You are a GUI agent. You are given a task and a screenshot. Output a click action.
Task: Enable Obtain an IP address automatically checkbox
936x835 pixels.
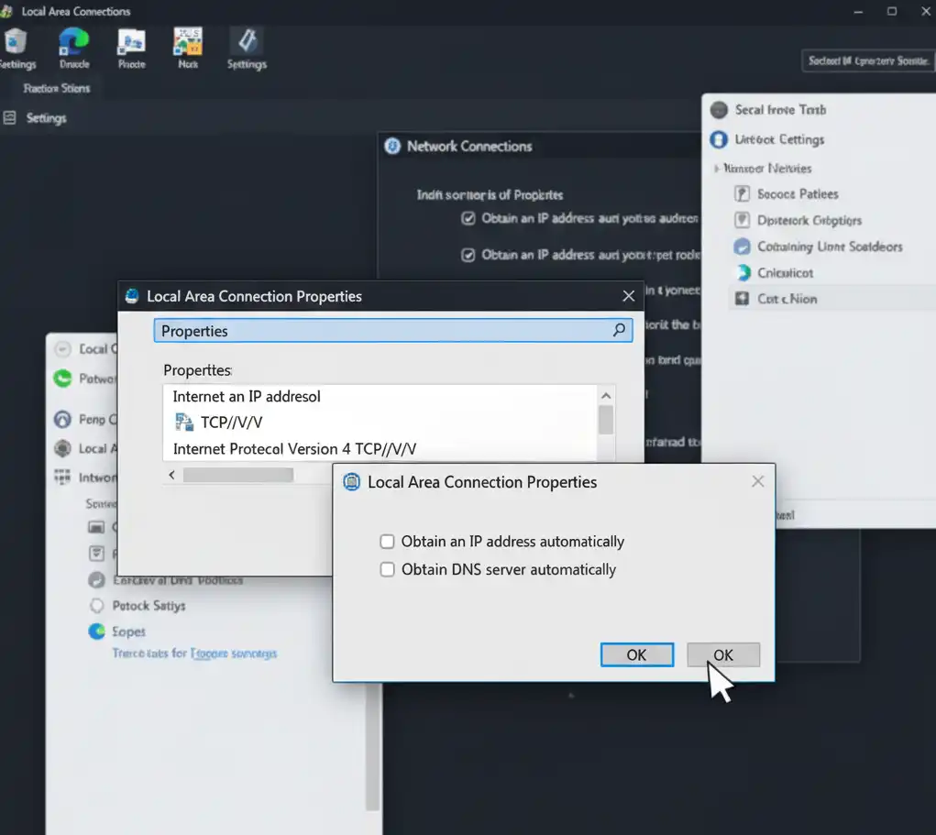click(387, 542)
